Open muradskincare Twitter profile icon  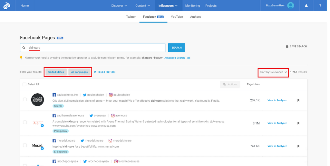(82, 141)
